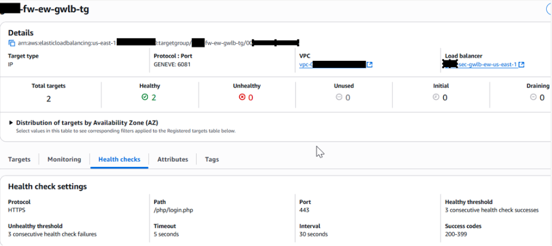Select the Health checks tab
This screenshot has width=552, height=246.
[x=119, y=159]
